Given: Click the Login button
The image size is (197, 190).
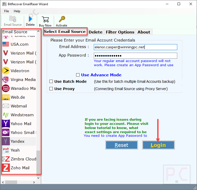Looking at the screenshot, I should pyautogui.click(x=159, y=145).
